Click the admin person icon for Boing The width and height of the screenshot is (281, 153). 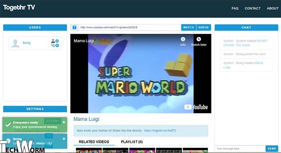[53, 41]
